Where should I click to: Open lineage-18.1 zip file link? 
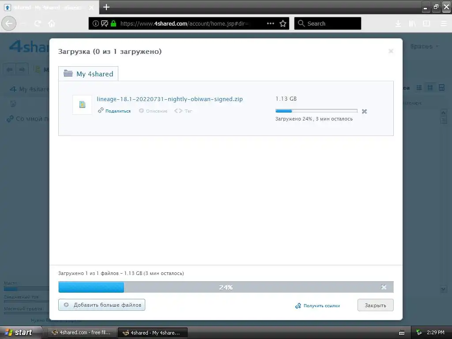pos(170,99)
